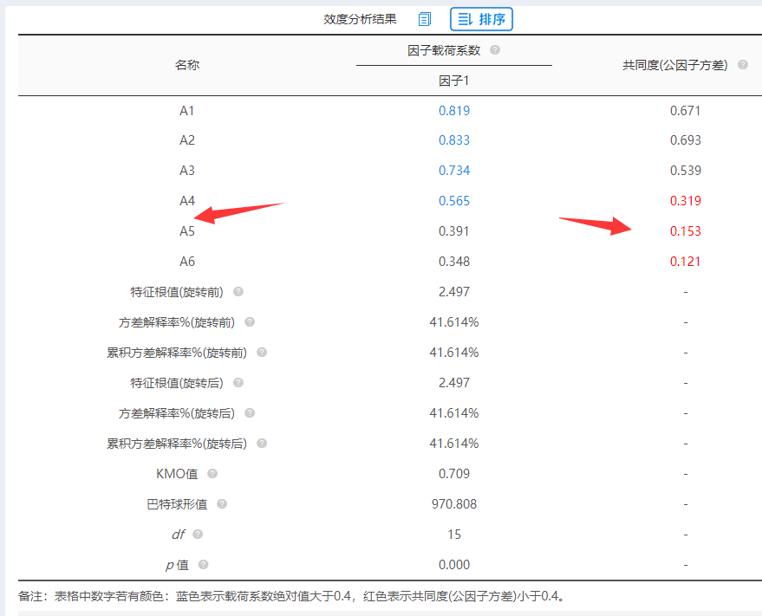Open the KMO值 help icon
The image size is (762, 616).
pos(212,474)
